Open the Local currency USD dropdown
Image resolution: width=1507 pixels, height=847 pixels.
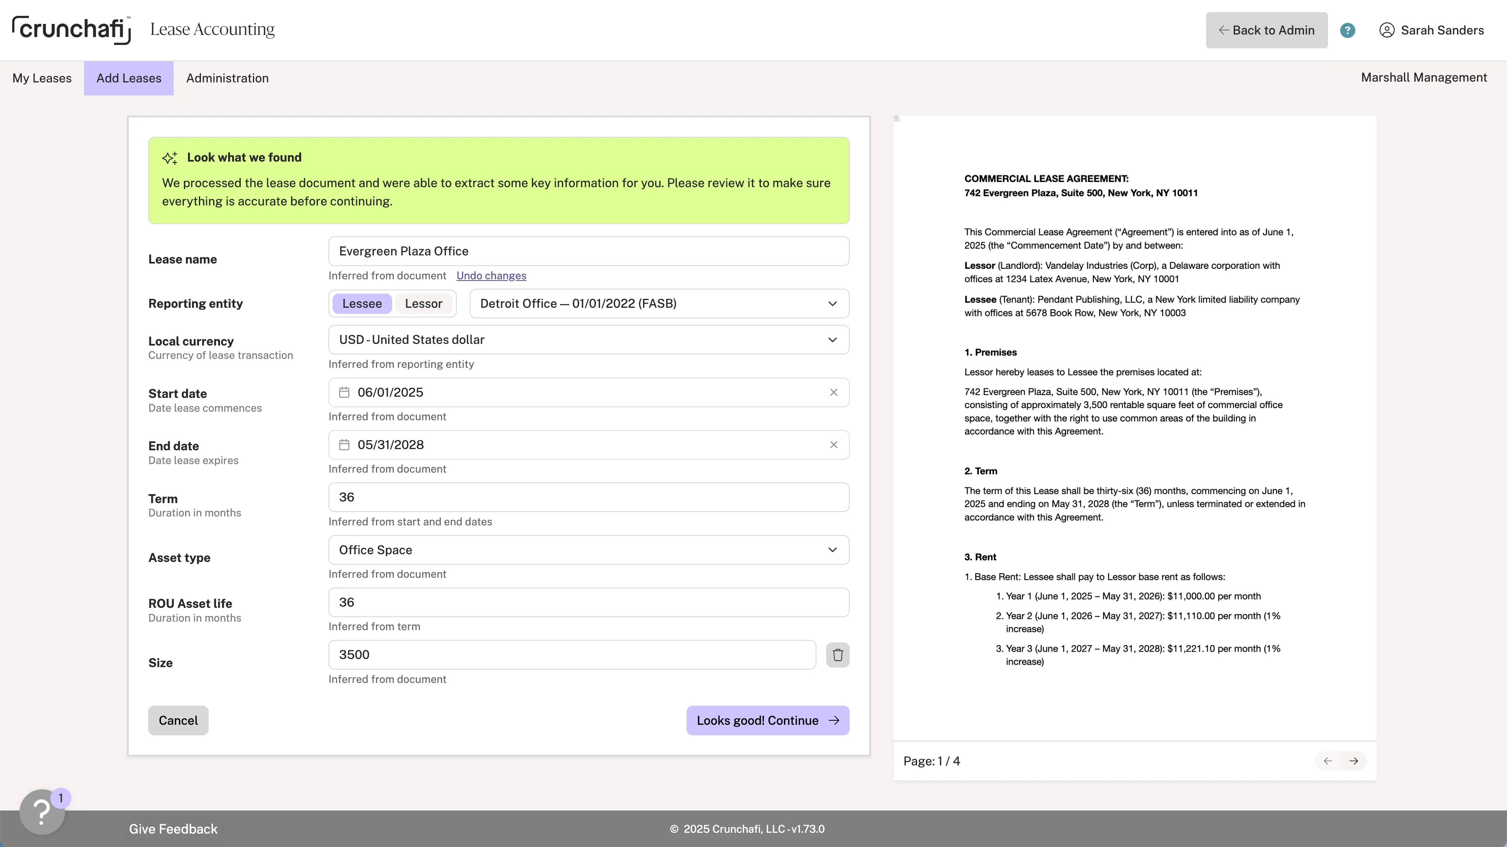588,340
